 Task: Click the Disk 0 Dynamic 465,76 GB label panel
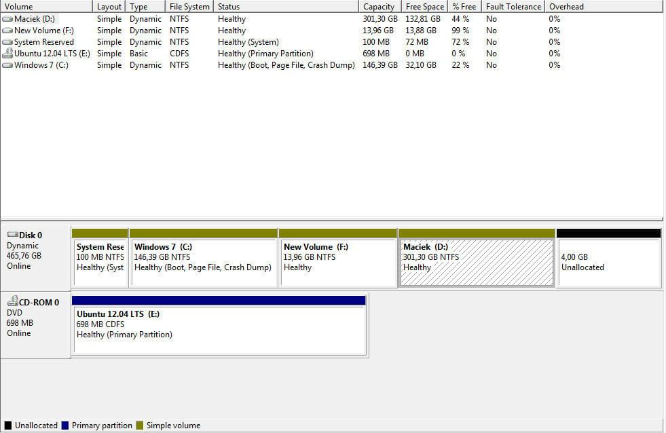[x=36, y=258]
